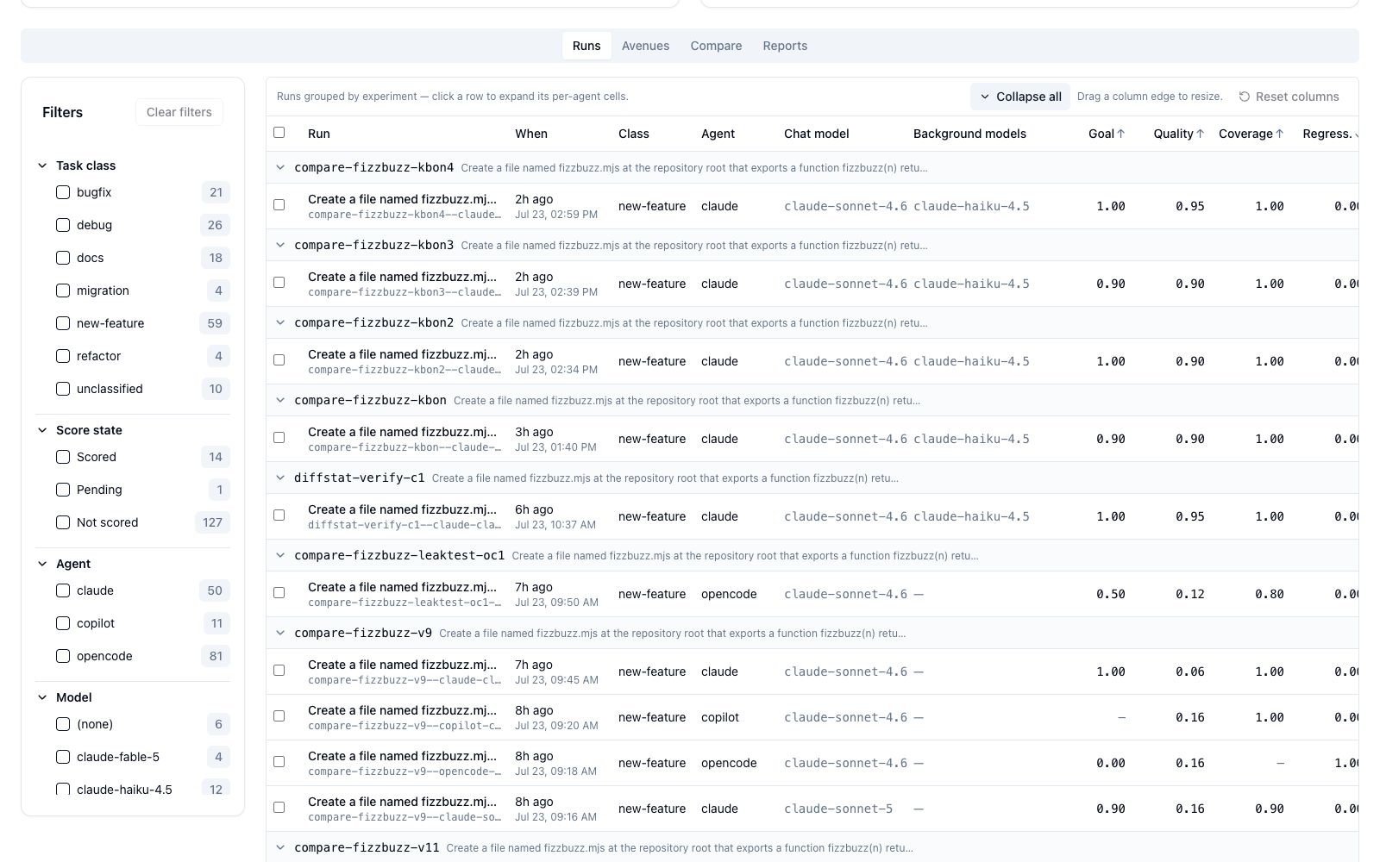Check the Pending score state filter
This screenshot has width=1380, height=862.
pyautogui.click(x=63, y=490)
